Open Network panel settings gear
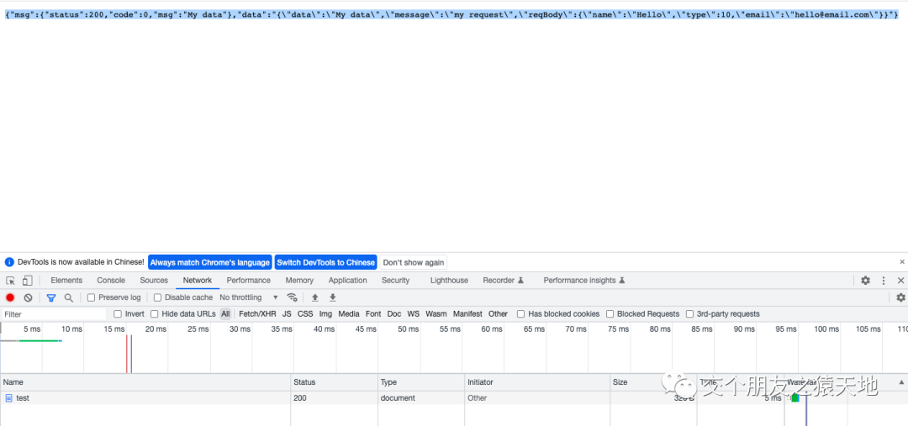908x426 pixels. point(900,297)
